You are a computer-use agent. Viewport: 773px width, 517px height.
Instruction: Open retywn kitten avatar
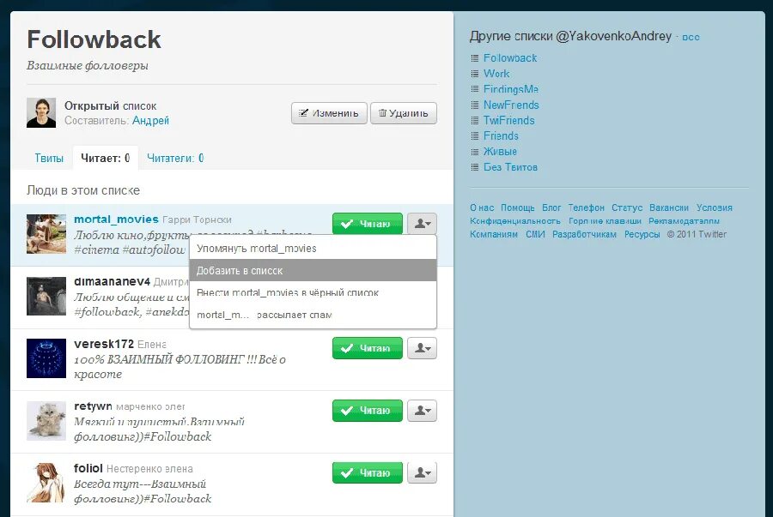click(x=46, y=421)
